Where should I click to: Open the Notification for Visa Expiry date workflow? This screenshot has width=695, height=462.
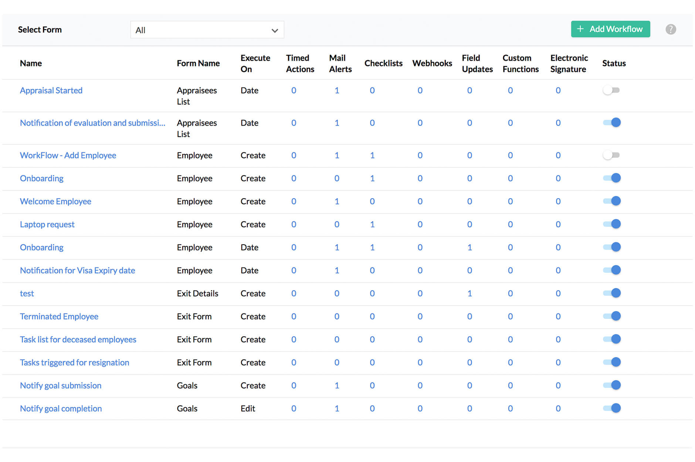pyautogui.click(x=77, y=270)
